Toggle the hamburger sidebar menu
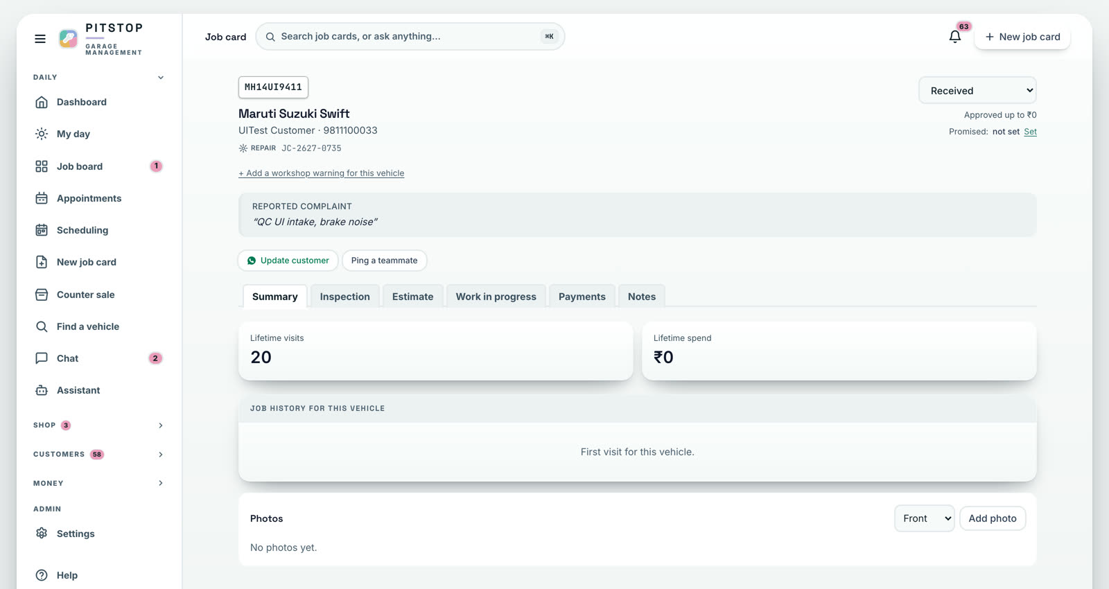The image size is (1109, 589). tap(40, 39)
